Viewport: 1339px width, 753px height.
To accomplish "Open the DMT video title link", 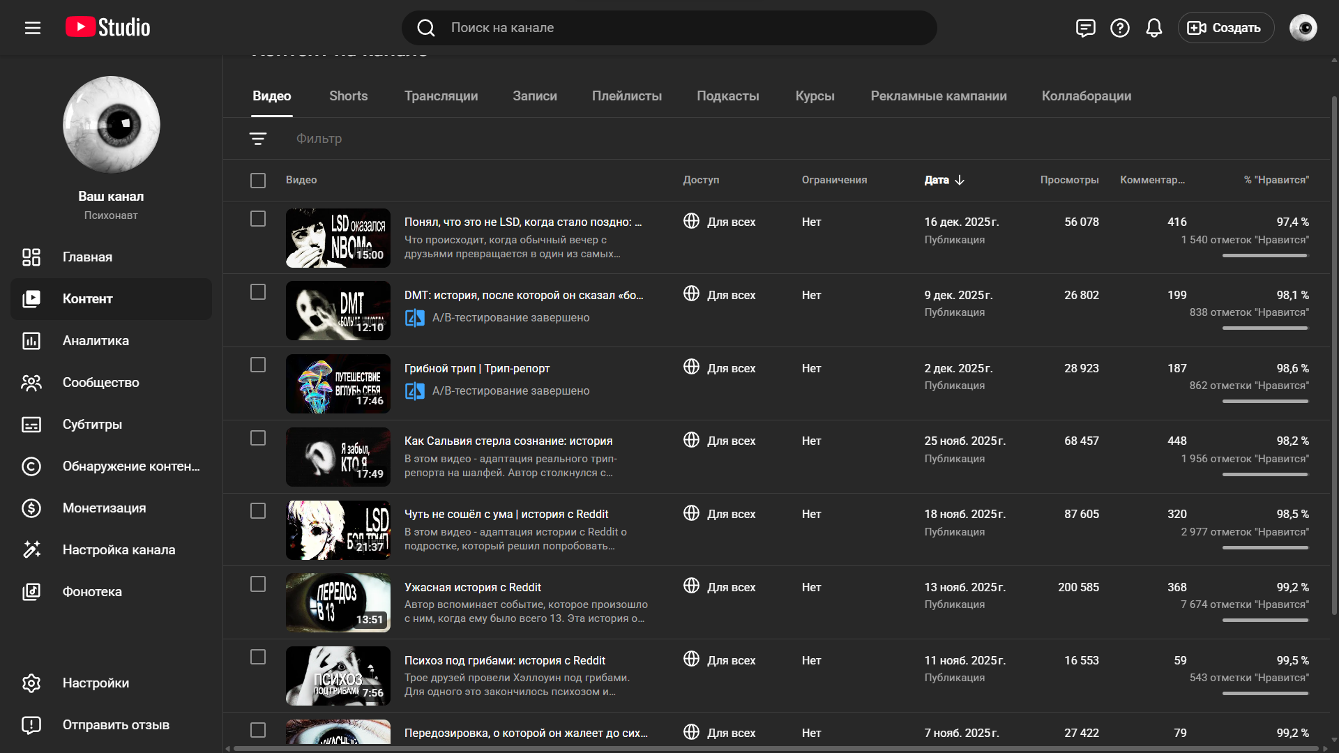I will point(523,296).
